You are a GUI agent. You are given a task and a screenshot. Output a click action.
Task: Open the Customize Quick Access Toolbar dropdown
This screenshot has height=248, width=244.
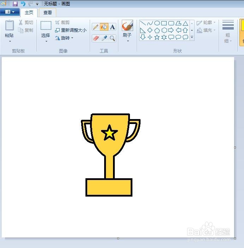coord(37,4)
